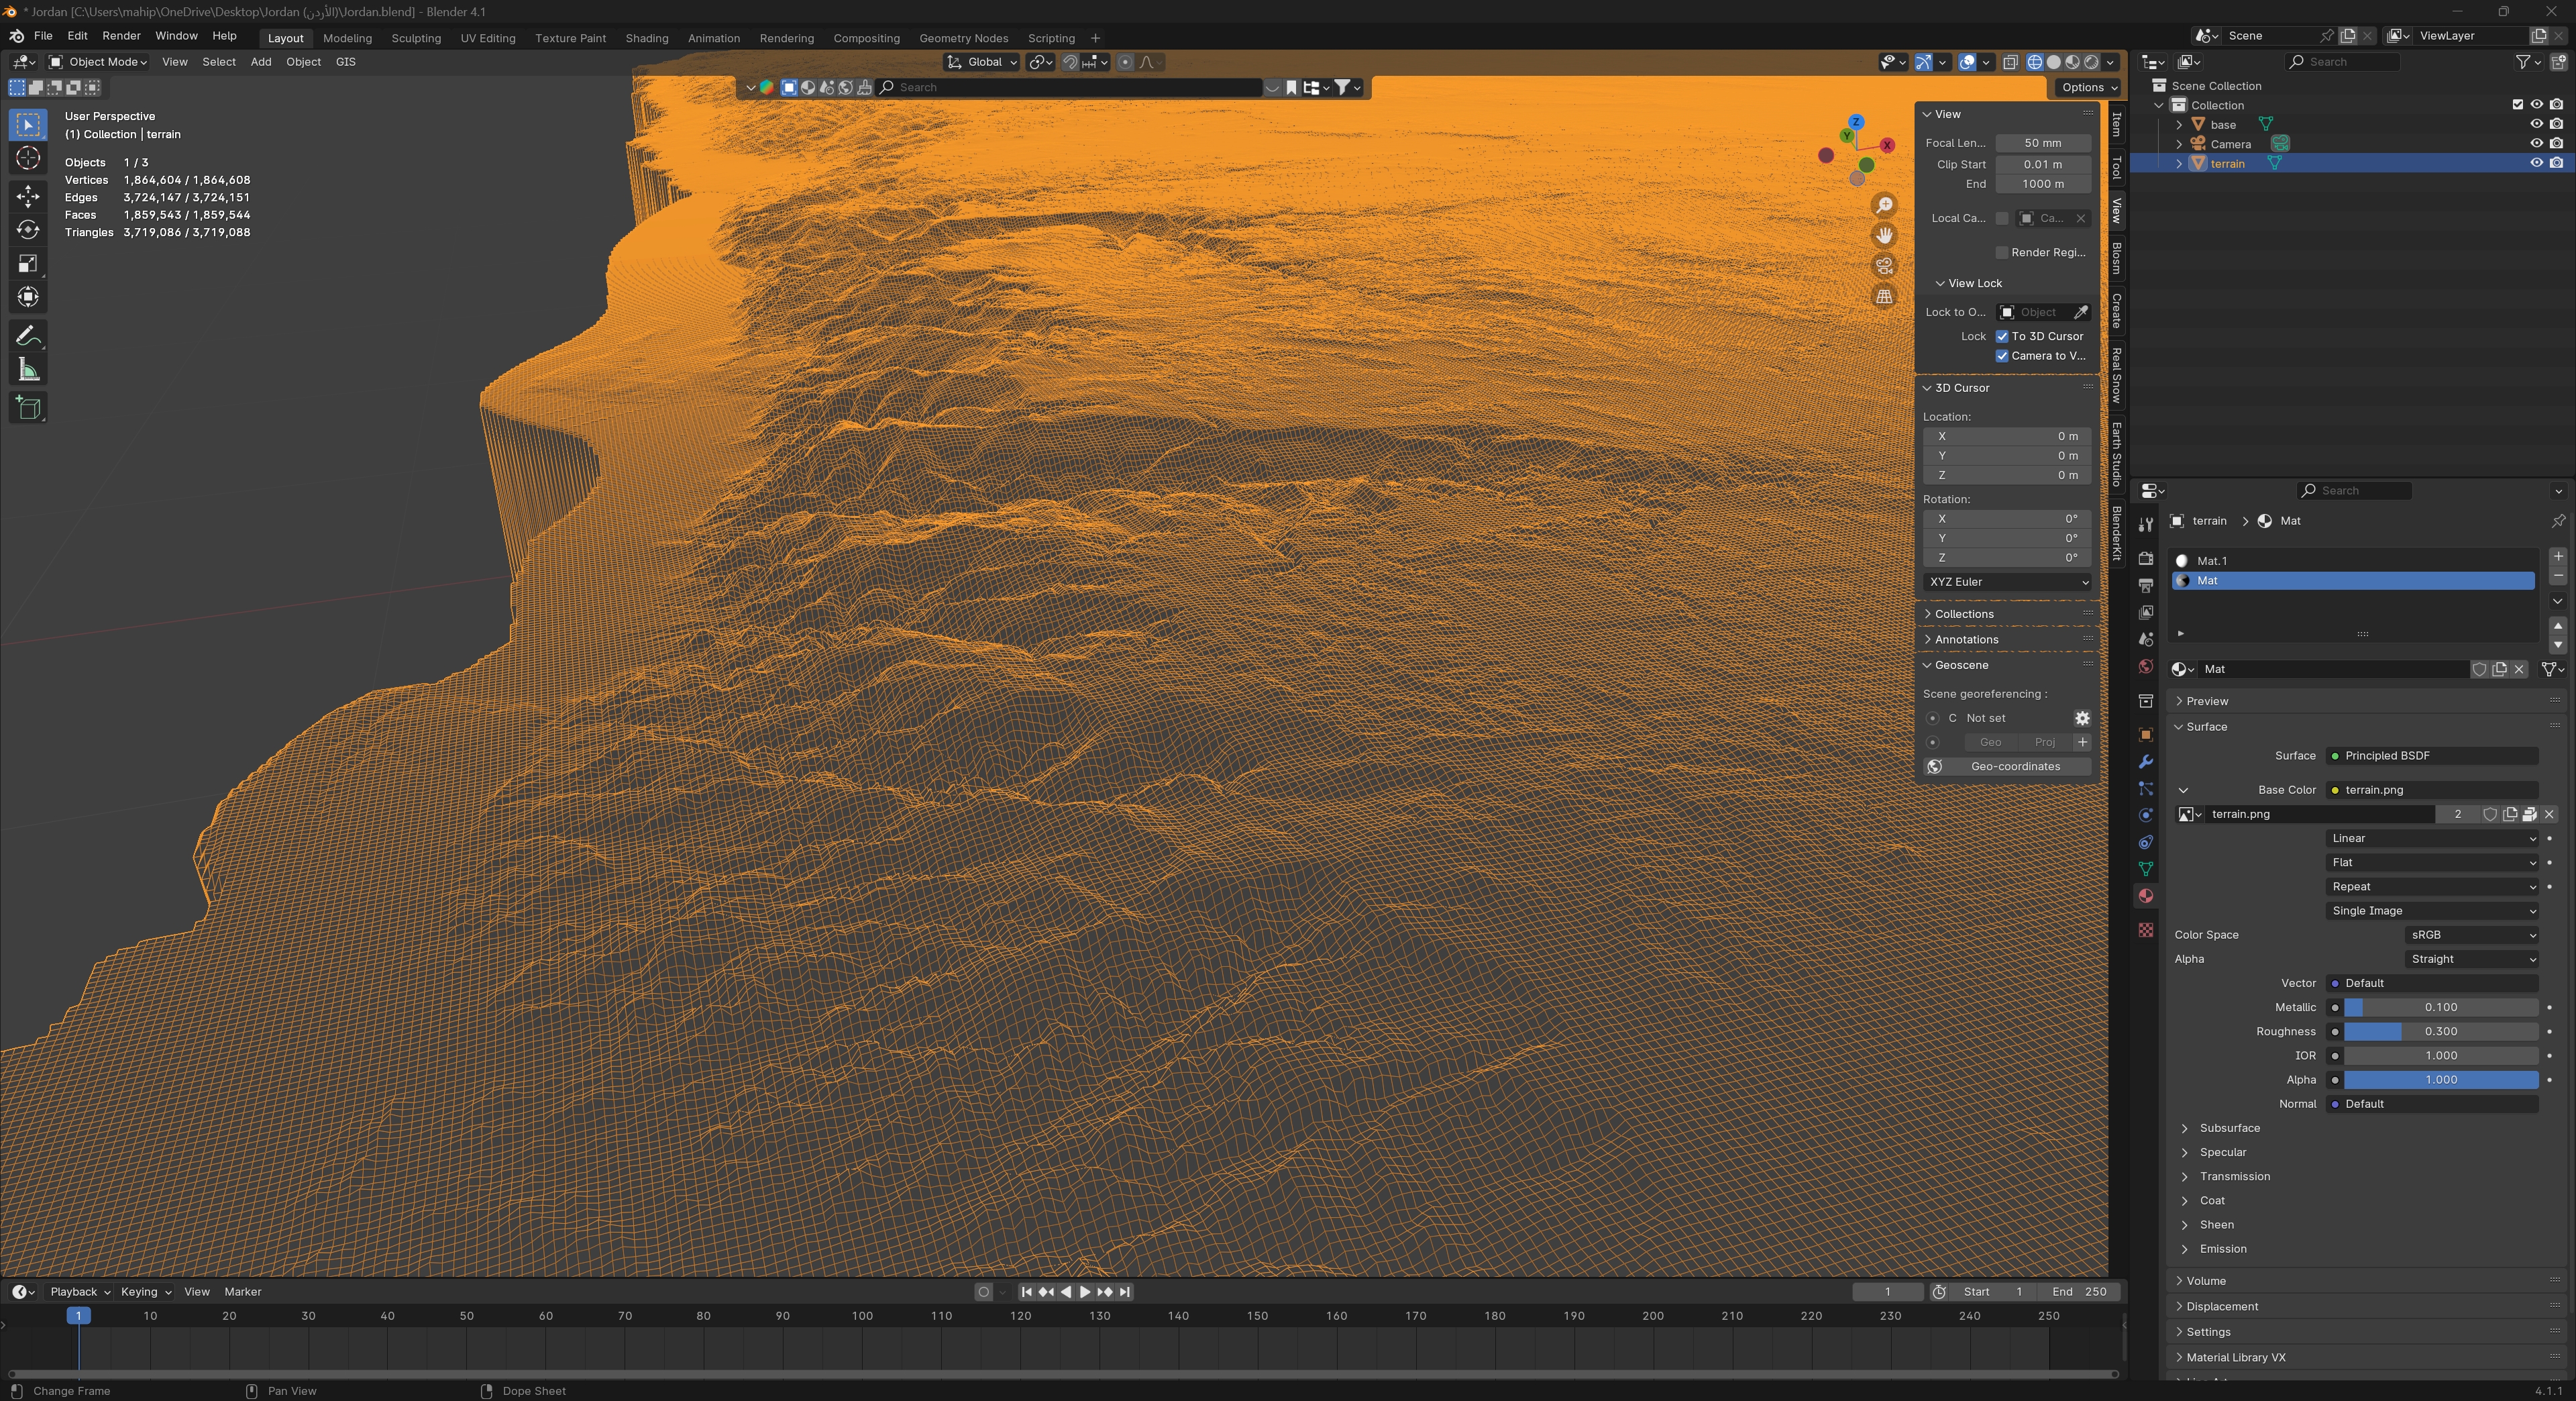Viewport: 2576px width, 1401px height.
Task: Open the GIS menu
Action: point(345,62)
